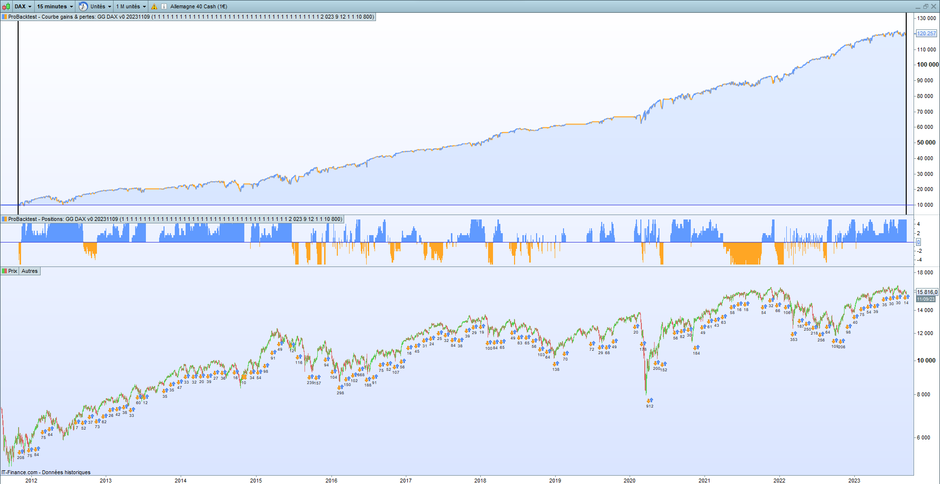Screen dimensions: 940x484
Task: Open ProBacktest Positions indicator settings
Action: (175, 219)
